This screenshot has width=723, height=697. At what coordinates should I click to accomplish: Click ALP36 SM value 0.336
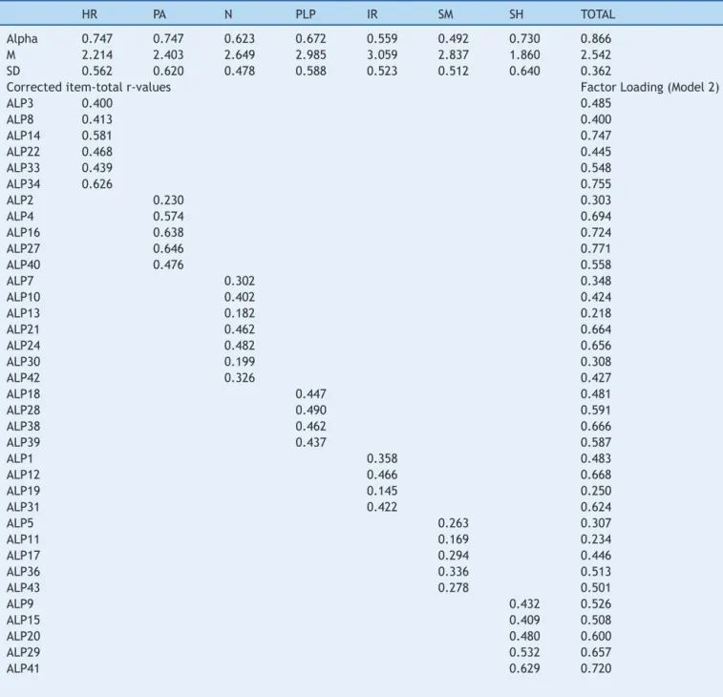[x=454, y=571]
